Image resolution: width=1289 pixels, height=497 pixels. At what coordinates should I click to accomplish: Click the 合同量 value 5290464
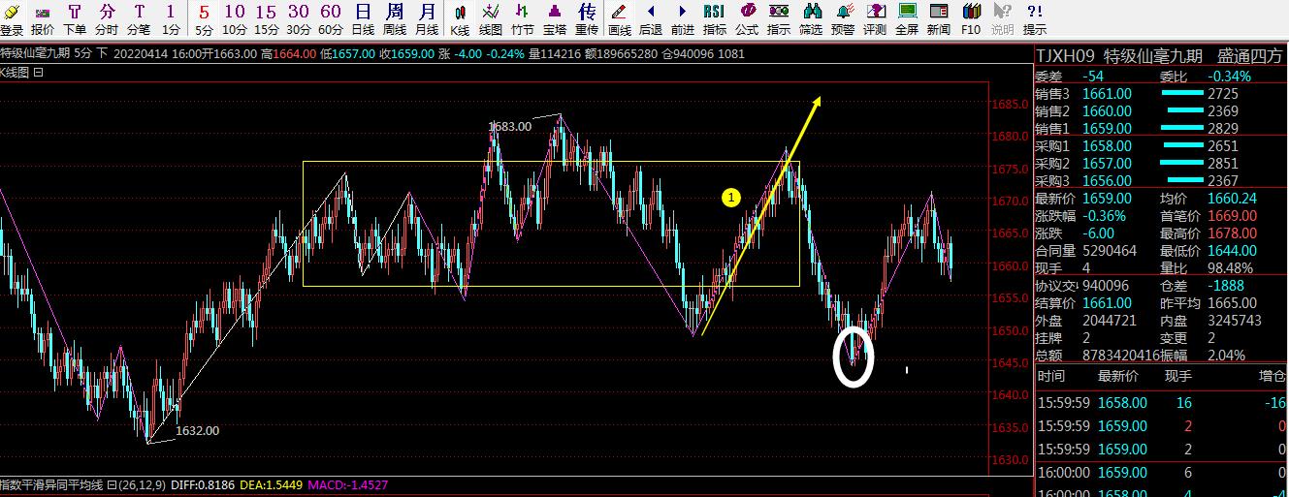pos(1109,250)
